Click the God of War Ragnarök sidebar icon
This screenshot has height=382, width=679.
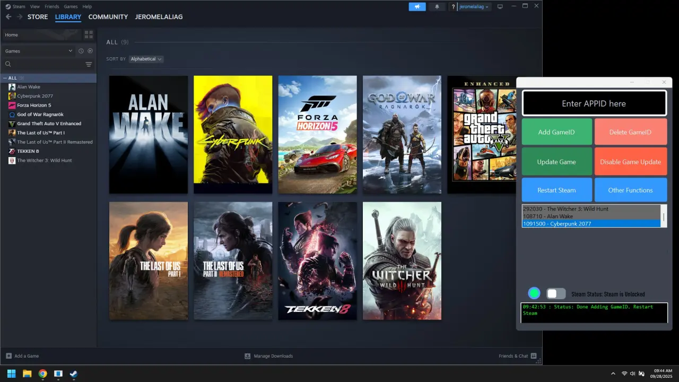pos(12,115)
